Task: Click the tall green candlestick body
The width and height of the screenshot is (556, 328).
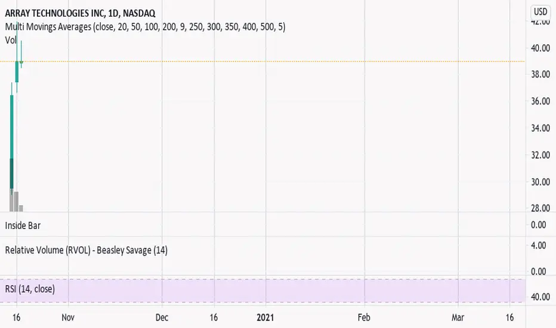Action: 12,142
